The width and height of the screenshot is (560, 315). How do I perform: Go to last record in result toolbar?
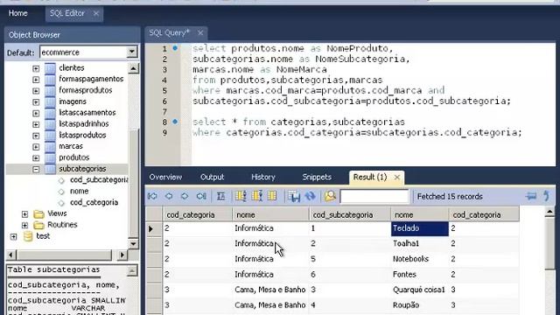[x=201, y=196]
